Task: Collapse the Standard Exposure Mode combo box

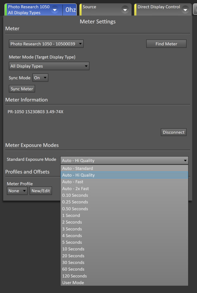Action: [124, 161]
